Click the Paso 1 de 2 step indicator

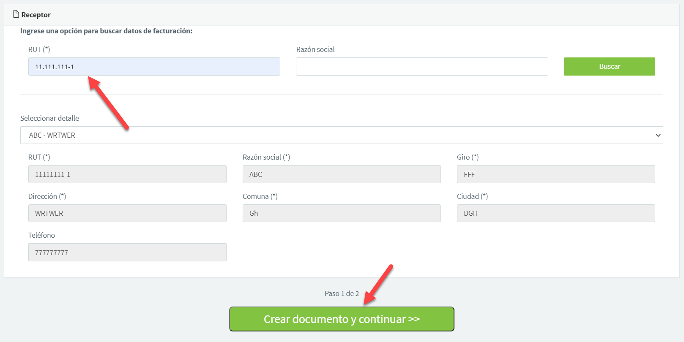[342, 293]
